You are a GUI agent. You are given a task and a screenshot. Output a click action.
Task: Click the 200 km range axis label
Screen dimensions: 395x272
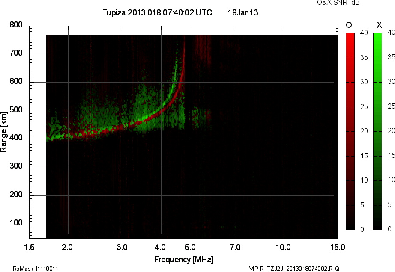[x=16, y=194]
